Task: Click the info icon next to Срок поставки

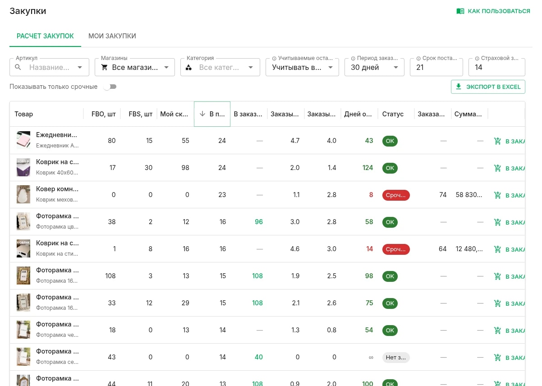Action: [418, 58]
